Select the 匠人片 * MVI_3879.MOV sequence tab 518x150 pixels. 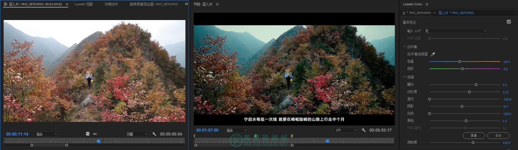pyautogui.click(x=456, y=13)
